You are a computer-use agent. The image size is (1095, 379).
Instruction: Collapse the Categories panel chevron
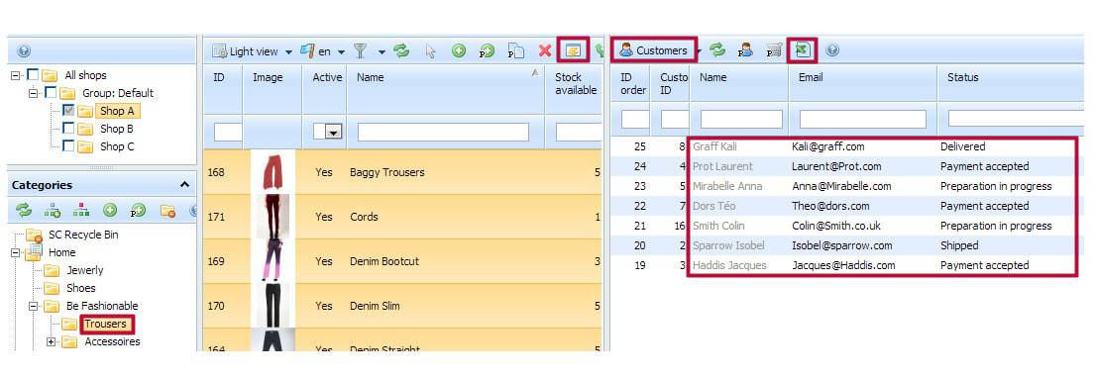coord(184,185)
